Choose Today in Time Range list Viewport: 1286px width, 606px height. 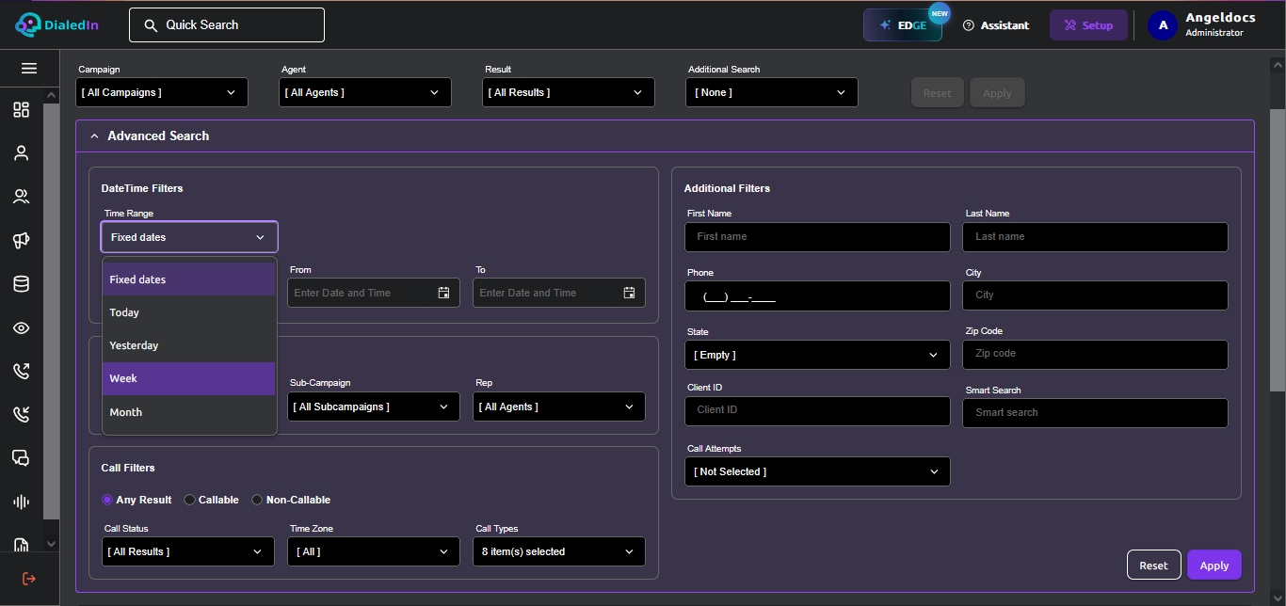coord(189,312)
